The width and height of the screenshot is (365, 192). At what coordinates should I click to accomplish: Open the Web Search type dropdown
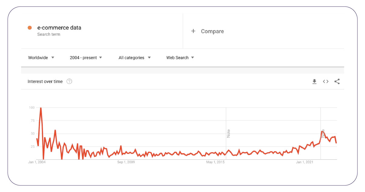(180, 58)
